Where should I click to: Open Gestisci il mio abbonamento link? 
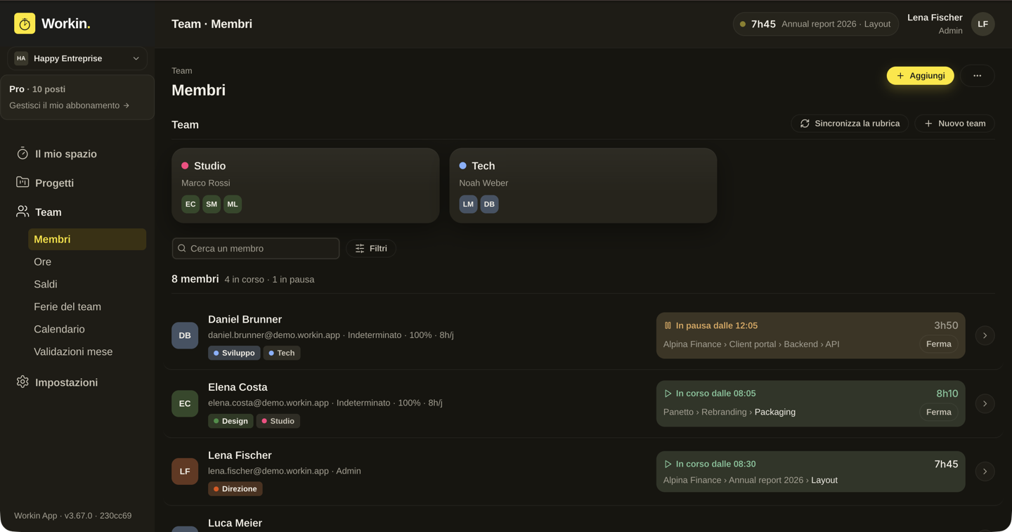coord(70,105)
